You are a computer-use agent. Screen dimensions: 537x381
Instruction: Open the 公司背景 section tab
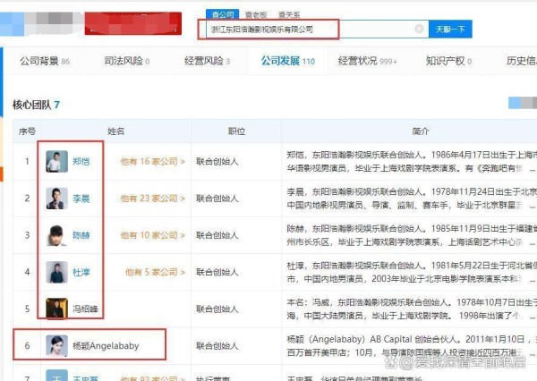(45, 62)
